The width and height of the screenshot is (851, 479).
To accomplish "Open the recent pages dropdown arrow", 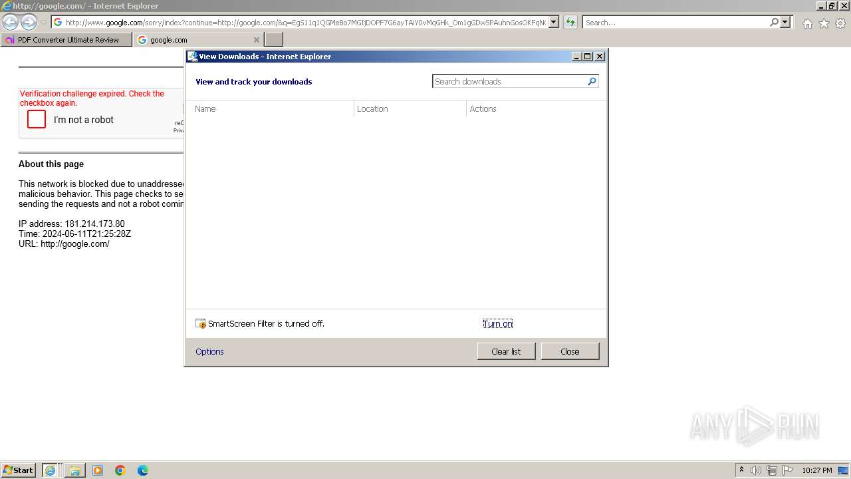I will pos(43,23).
